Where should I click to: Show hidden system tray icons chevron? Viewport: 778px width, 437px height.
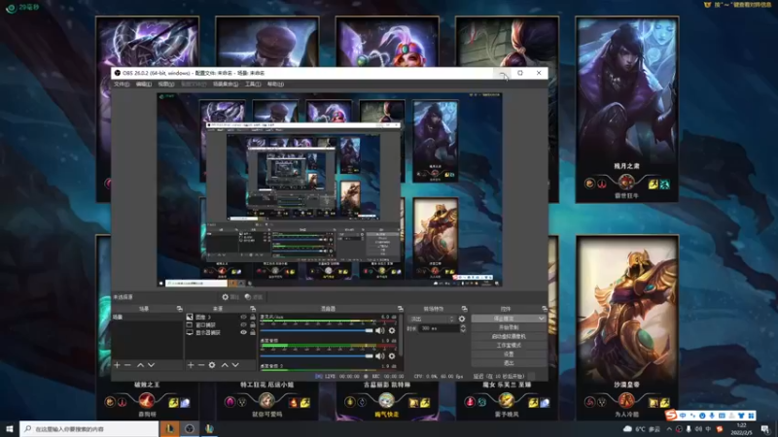click(669, 429)
